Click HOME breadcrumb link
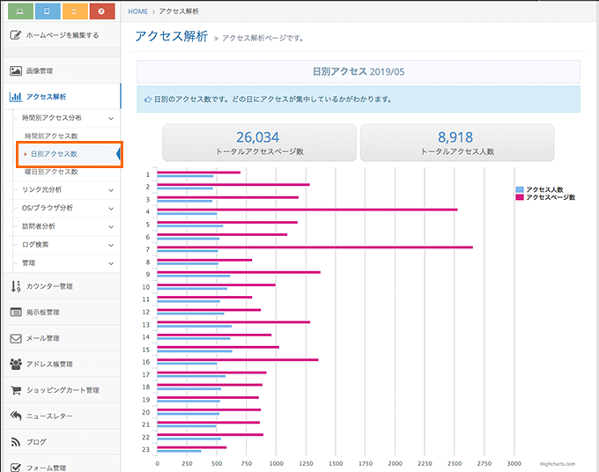Viewport: 599px width, 472px height. click(x=138, y=11)
